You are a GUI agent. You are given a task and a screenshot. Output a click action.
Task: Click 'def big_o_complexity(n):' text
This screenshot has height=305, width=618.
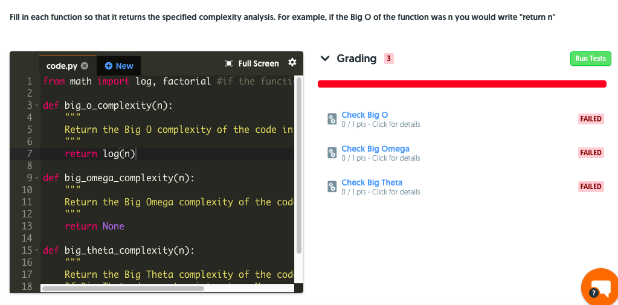[x=108, y=106]
